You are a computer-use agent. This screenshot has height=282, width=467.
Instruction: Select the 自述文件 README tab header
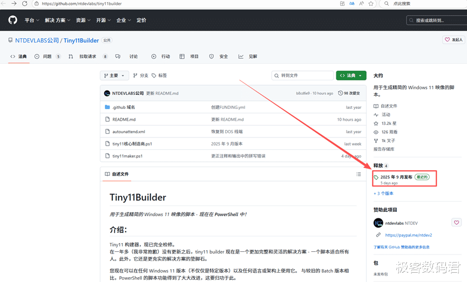point(117,174)
